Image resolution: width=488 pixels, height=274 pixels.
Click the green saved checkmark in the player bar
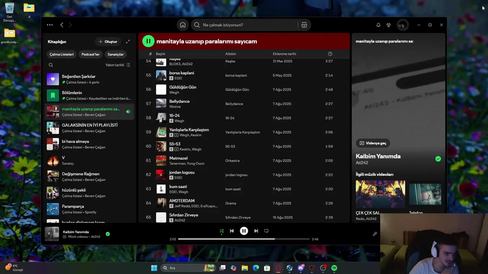tap(108, 234)
